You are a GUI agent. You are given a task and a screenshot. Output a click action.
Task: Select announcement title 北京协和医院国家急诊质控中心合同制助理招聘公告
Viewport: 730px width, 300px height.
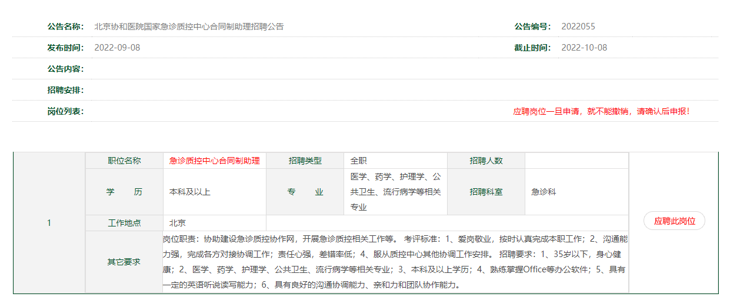[x=189, y=26]
